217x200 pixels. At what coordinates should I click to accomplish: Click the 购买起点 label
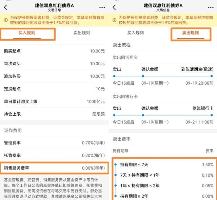tap(12, 51)
